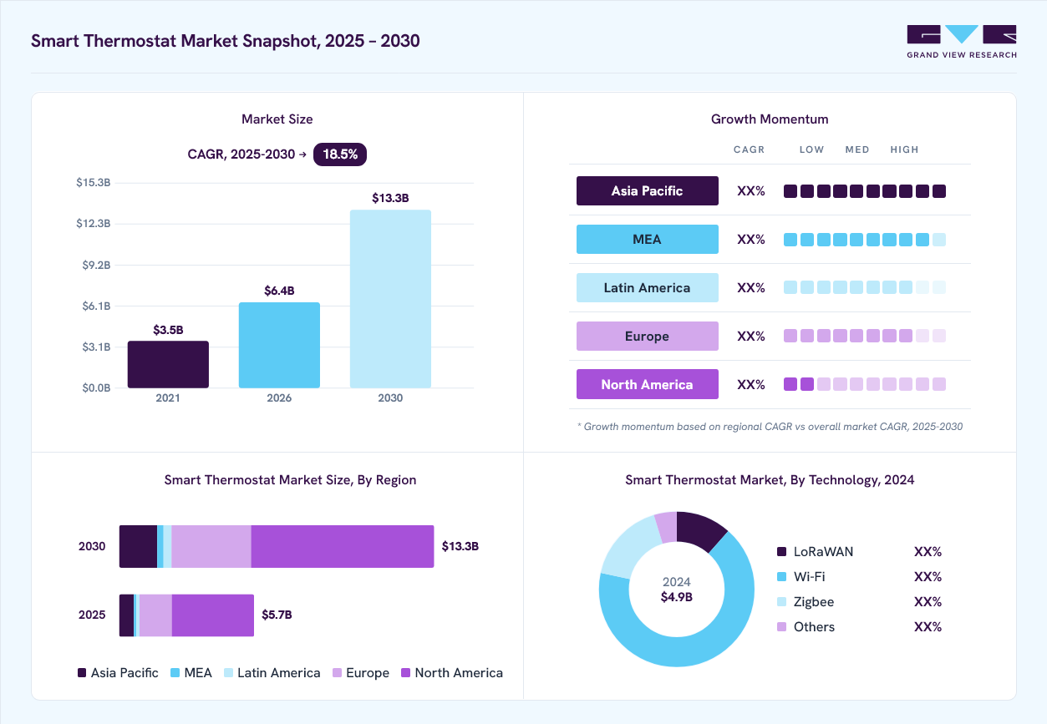Viewport: 1047px width, 724px height.
Task: Click the Others legend swatch
Action: tap(782, 627)
